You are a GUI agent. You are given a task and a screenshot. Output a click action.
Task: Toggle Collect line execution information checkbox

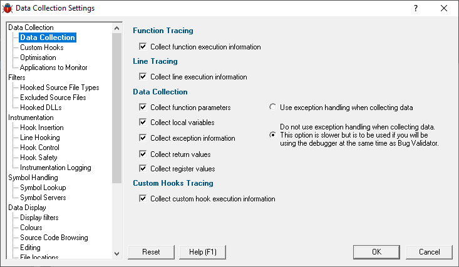pos(143,77)
